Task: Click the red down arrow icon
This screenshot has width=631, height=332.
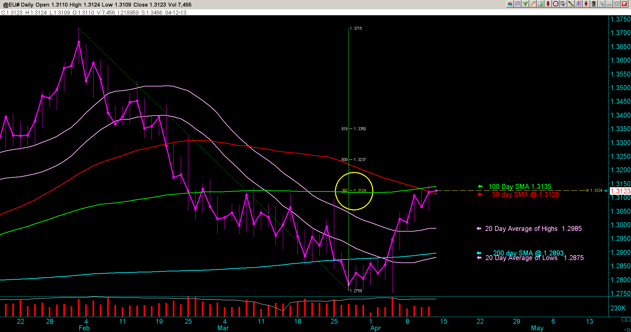Action: 586,4
